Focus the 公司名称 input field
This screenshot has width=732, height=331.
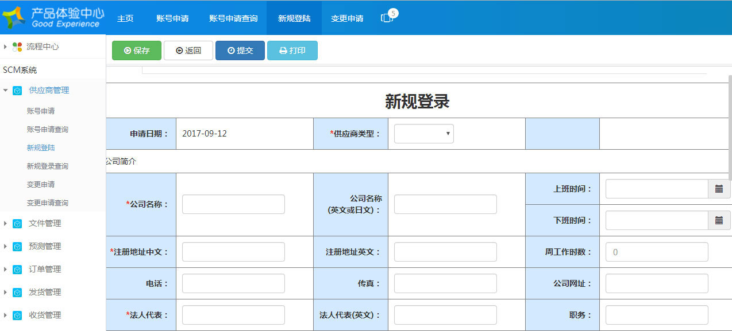point(233,204)
